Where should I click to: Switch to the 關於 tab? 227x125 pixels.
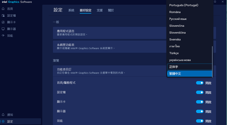click(111, 10)
